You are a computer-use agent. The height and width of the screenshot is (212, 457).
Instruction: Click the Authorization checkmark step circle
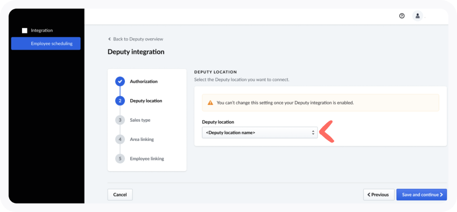tap(120, 82)
